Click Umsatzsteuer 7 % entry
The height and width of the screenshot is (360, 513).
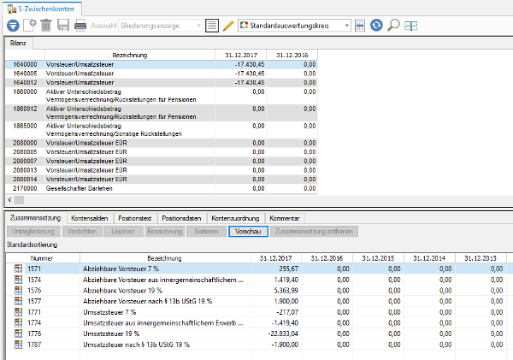[109, 312]
